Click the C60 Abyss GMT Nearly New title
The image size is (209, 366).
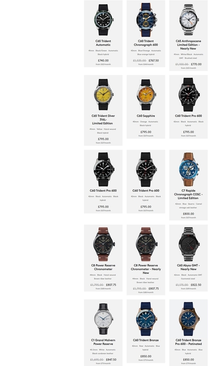tap(189, 267)
